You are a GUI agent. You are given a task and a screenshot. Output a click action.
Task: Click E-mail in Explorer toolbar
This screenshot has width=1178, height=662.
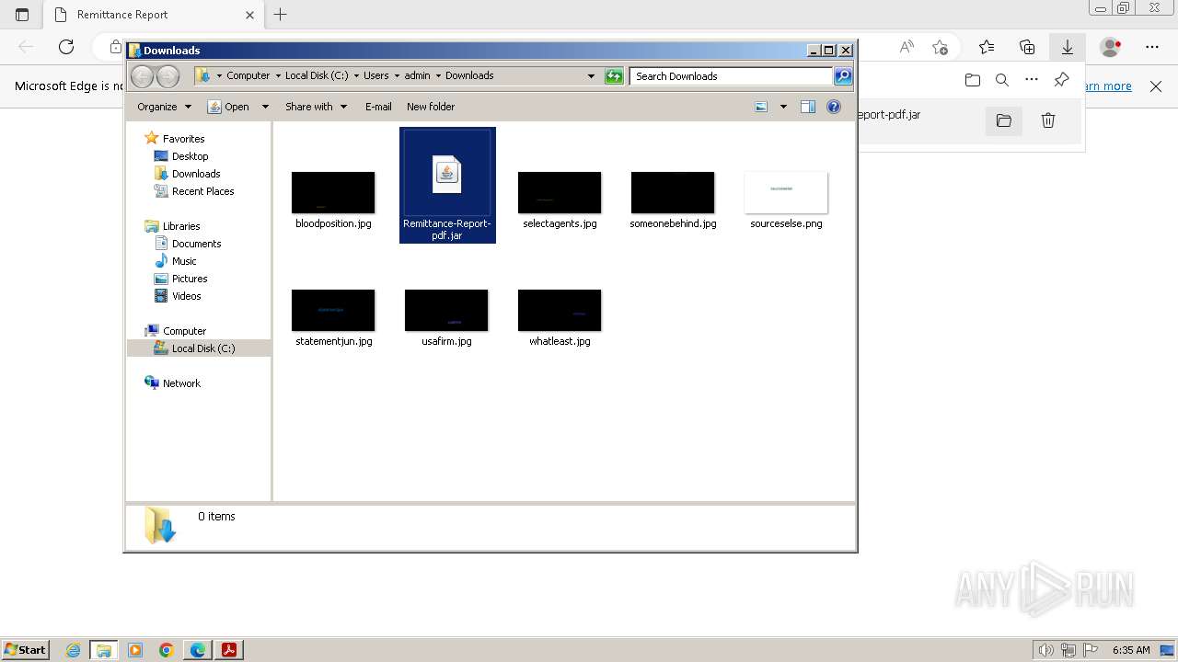tap(378, 107)
